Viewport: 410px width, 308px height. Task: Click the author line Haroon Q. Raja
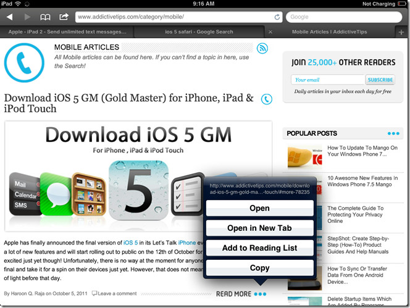46,293
